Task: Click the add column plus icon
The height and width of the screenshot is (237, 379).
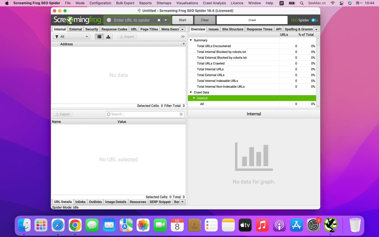Action: pyautogui.click(x=184, y=44)
